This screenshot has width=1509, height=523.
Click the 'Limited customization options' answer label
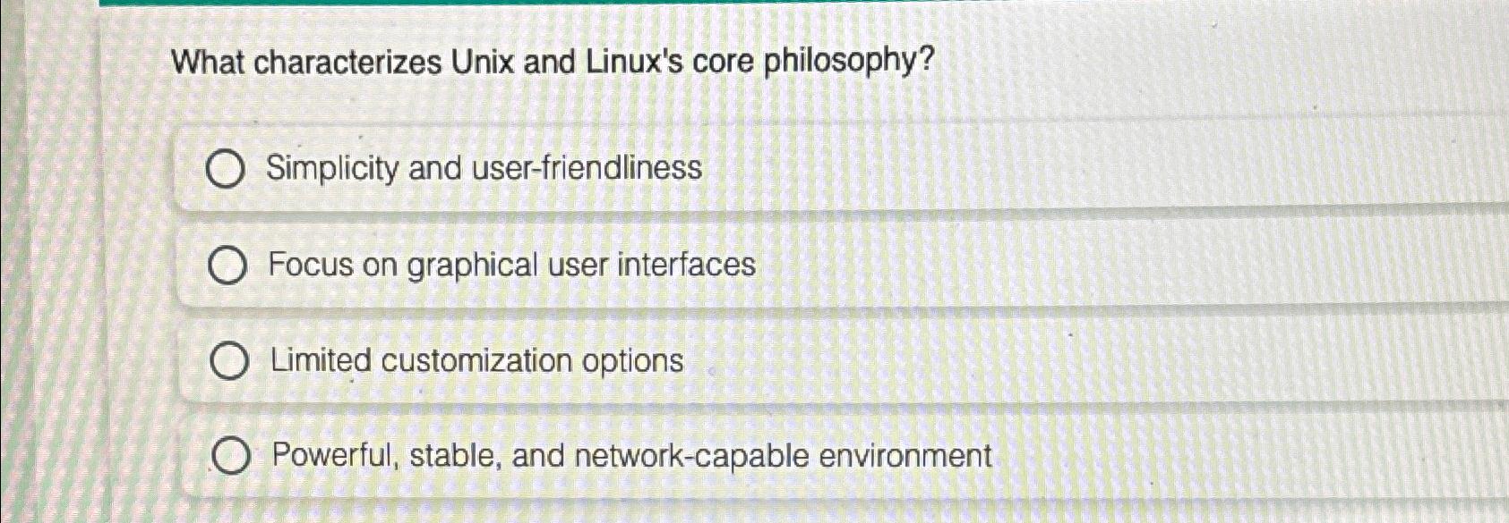pos(477,361)
